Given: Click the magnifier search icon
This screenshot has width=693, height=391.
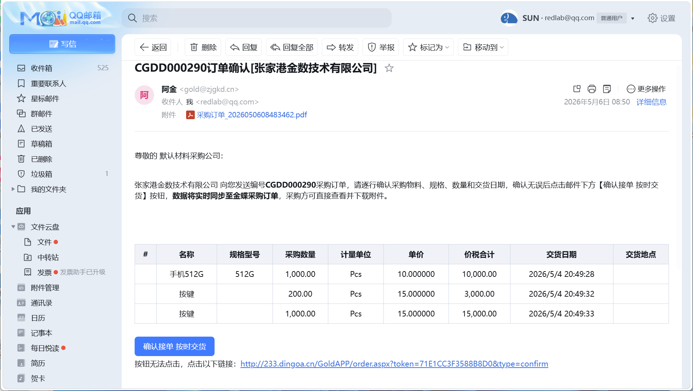Looking at the screenshot, I should 132,18.
